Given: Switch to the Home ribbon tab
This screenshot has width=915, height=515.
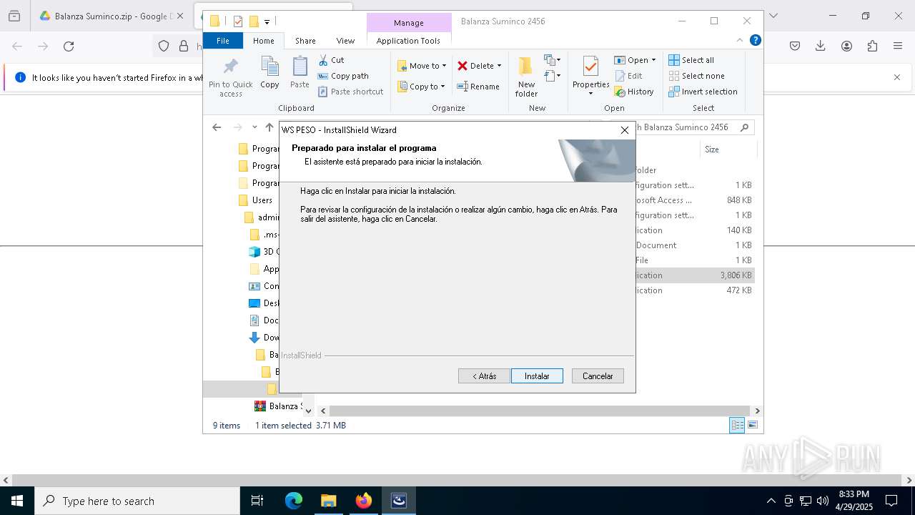Looking at the screenshot, I should point(263,41).
